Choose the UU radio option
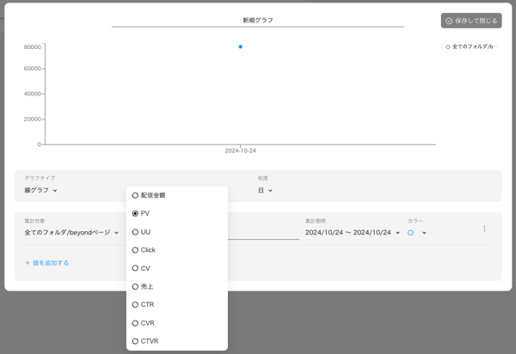This screenshot has height=354, width=516. pos(136,232)
